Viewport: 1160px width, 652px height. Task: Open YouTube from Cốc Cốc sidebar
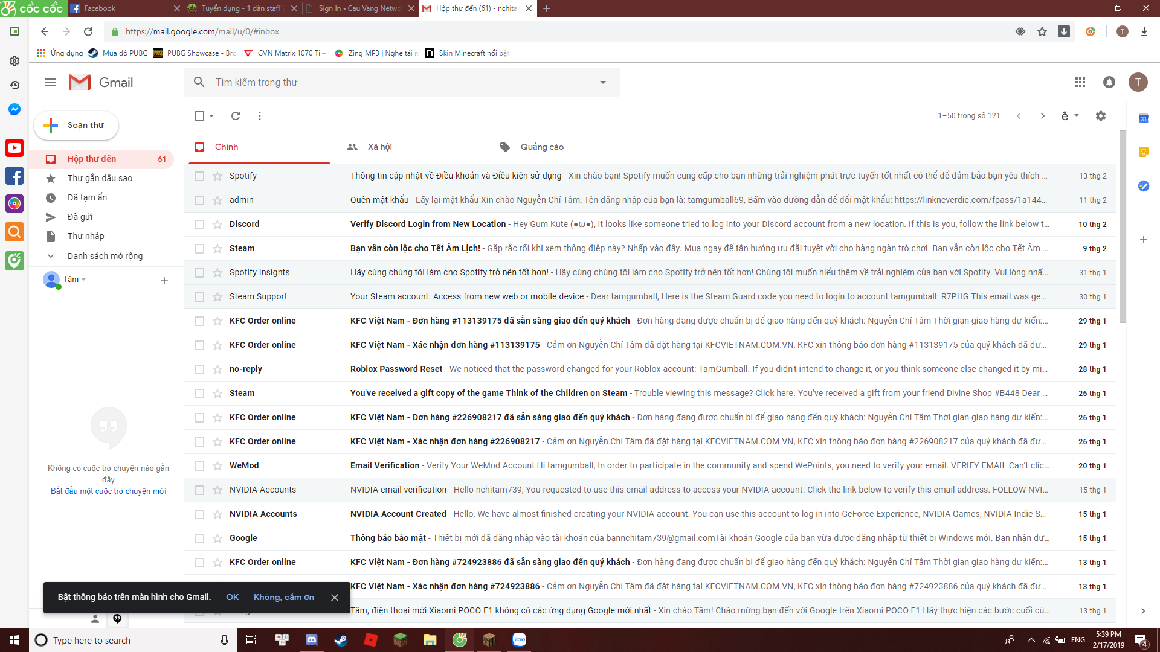[x=14, y=147]
